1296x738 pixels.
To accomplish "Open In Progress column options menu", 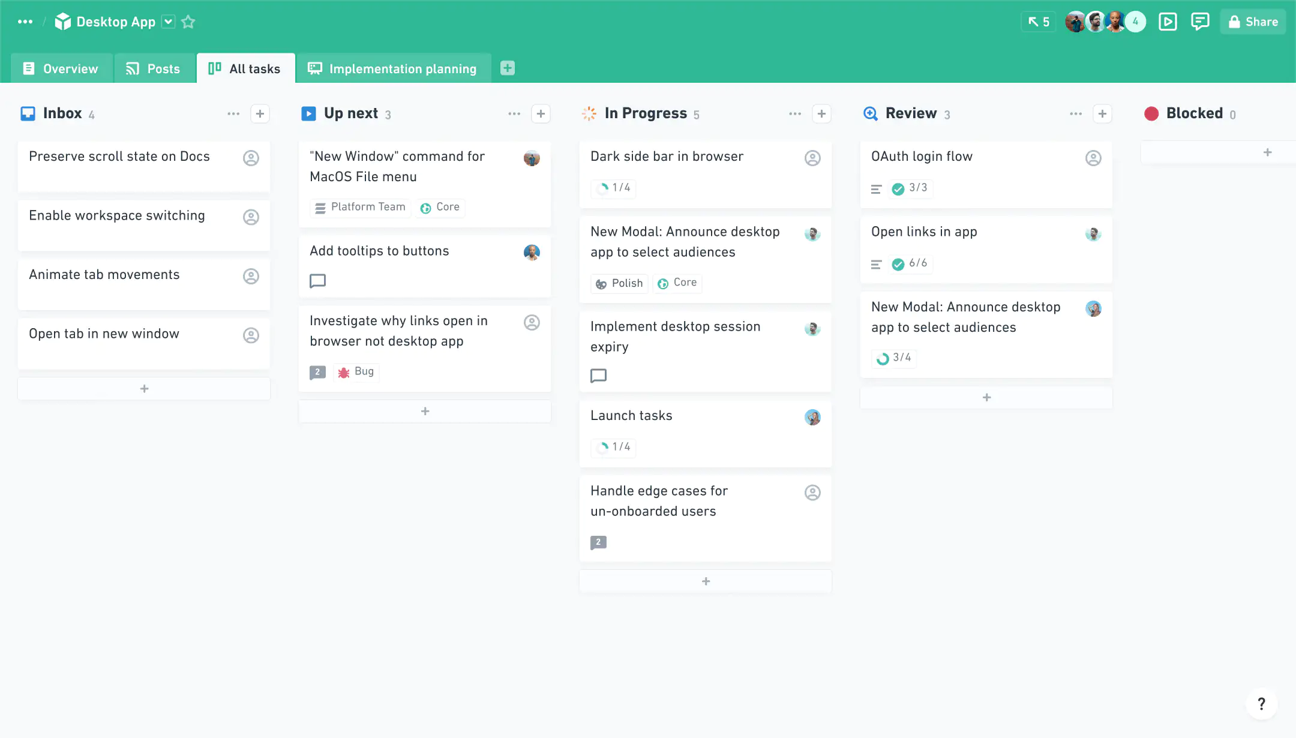I will [795, 114].
